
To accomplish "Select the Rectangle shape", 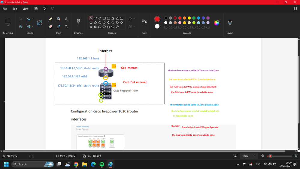I will (104, 18).
